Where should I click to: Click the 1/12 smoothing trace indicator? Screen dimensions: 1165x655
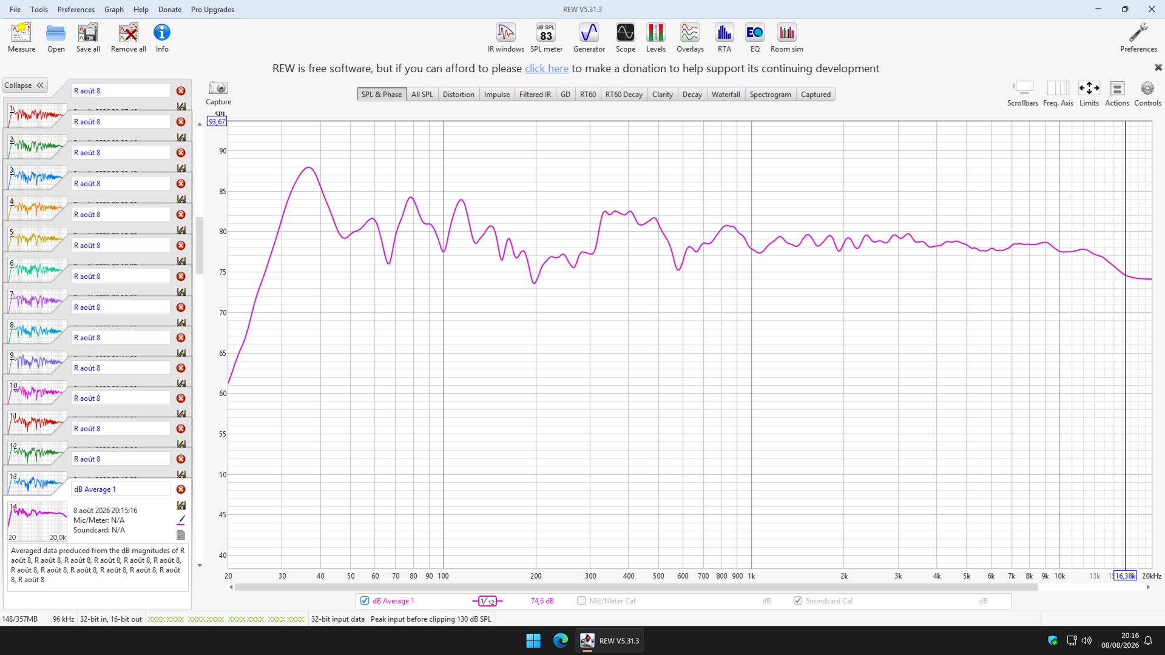coord(487,601)
